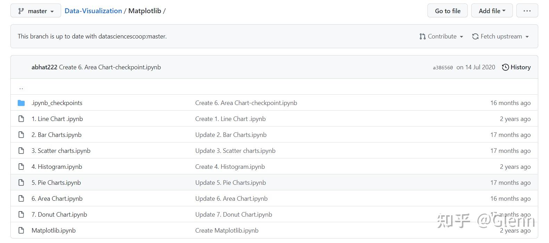Click the file icon beside 4. Histogram.ipynb
The width and height of the screenshot is (549, 243).
tap(21, 167)
